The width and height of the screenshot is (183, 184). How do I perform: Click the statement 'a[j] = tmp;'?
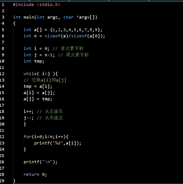tap(38, 99)
